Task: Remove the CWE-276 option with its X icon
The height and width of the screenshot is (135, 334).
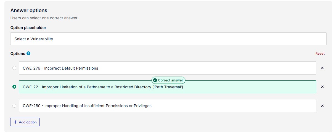Action: [322, 68]
